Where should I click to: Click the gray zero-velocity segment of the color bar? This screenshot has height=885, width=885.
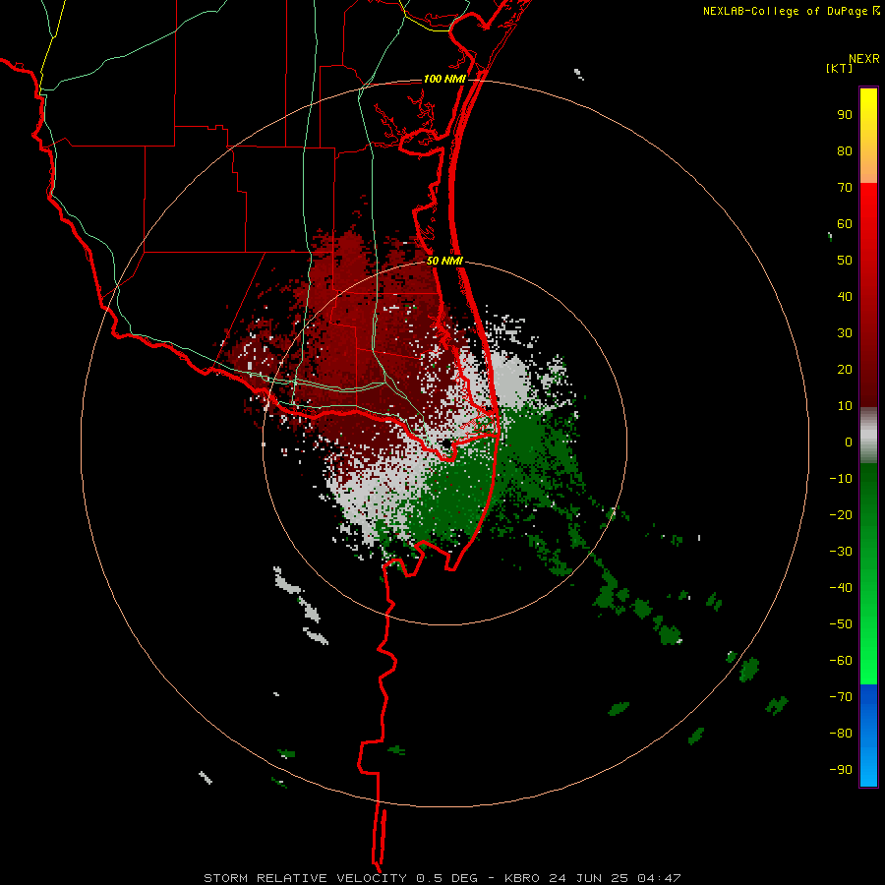pos(868,436)
